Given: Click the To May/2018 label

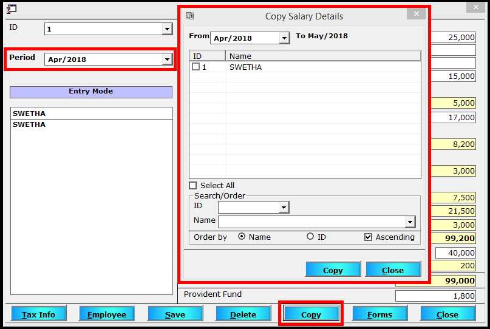Looking at the screenshot, I should click(x=322, y=36).
